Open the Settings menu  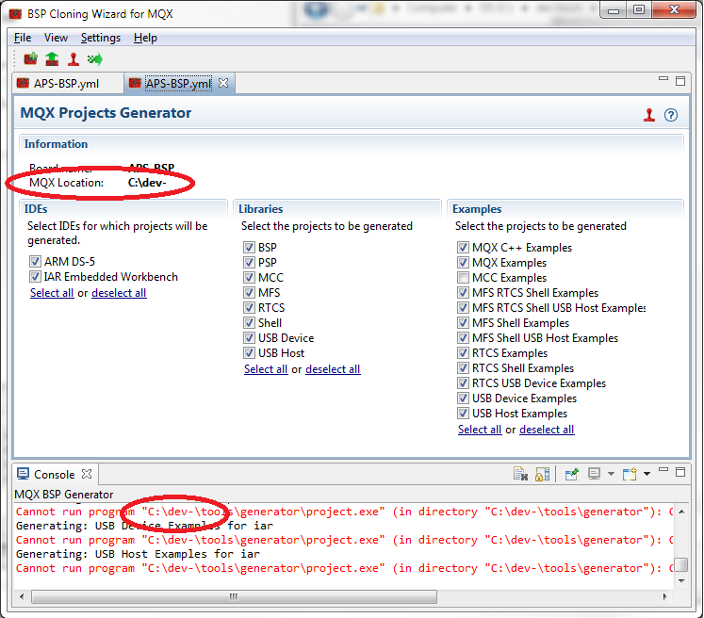click(101, 38)
